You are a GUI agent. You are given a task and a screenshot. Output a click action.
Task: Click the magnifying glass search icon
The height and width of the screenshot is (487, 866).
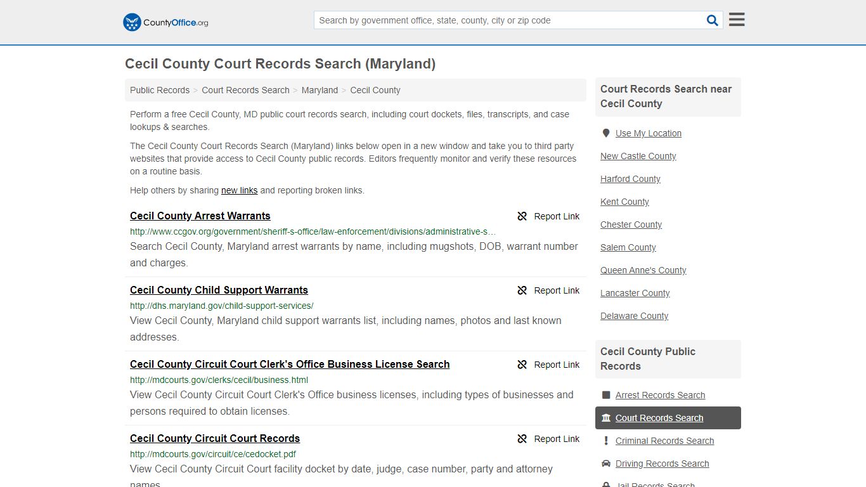point(713,20)
